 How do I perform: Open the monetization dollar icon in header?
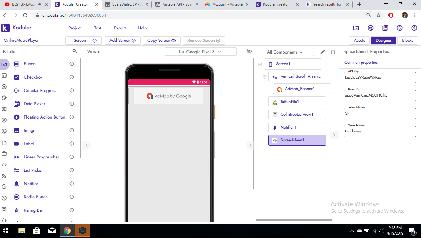pos(400,28)
